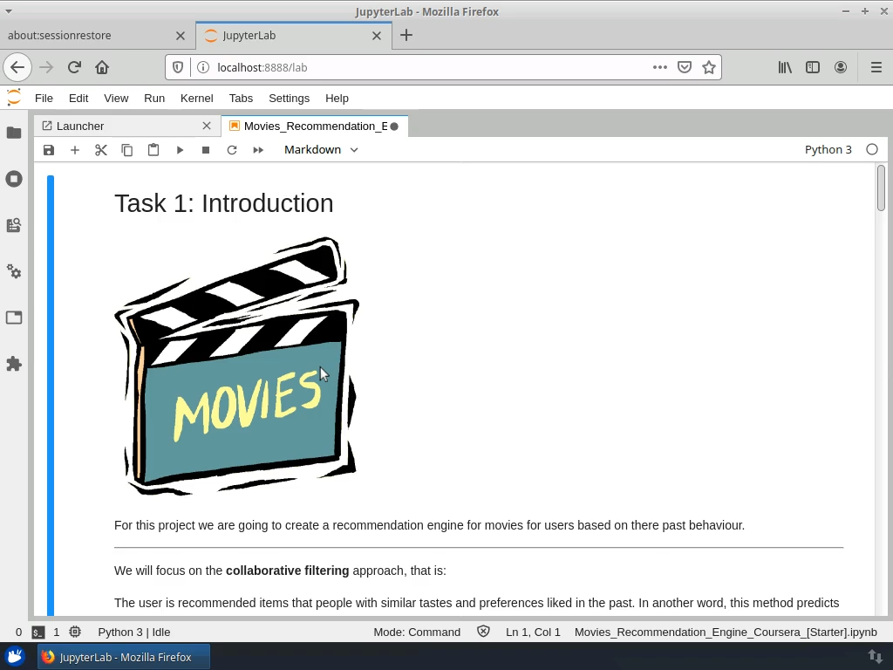Copy the selected cell via toolbar icon

(127, 149)
